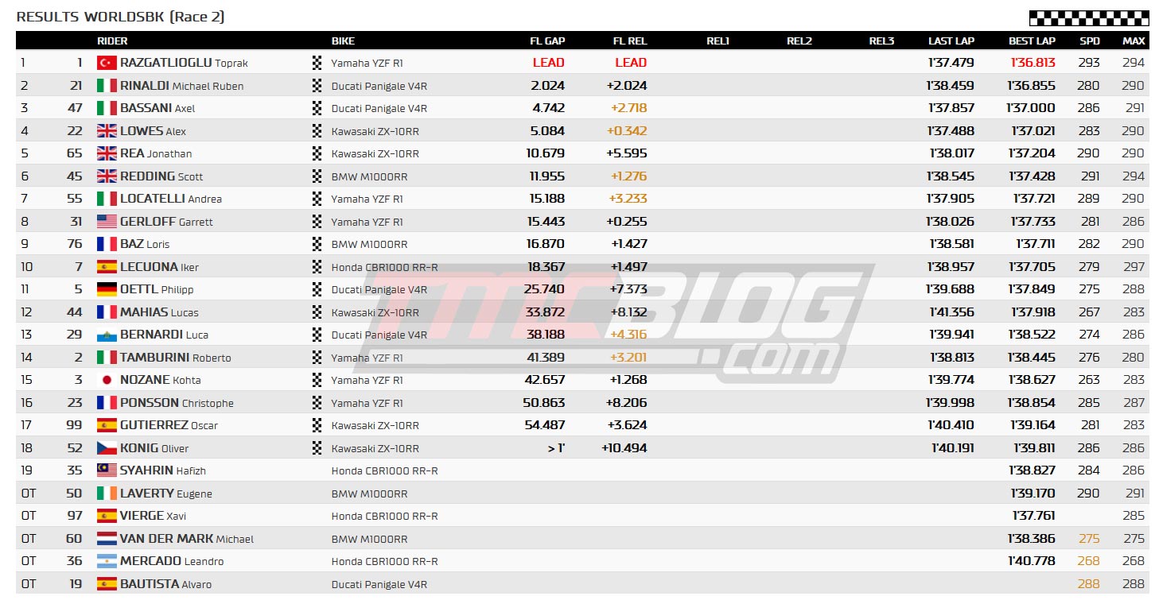Select the > 1' gap in Konig's row
Image resolution: width=1155 pixels, height=604 pixels.
pyautogui.click(x=556, y=447)
